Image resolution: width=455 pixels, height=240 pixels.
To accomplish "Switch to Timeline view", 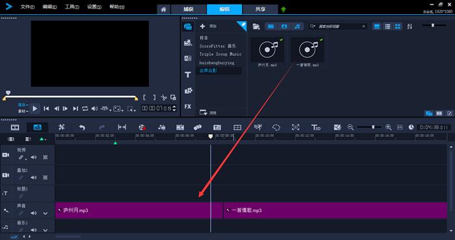I will (x=38, y=127).
